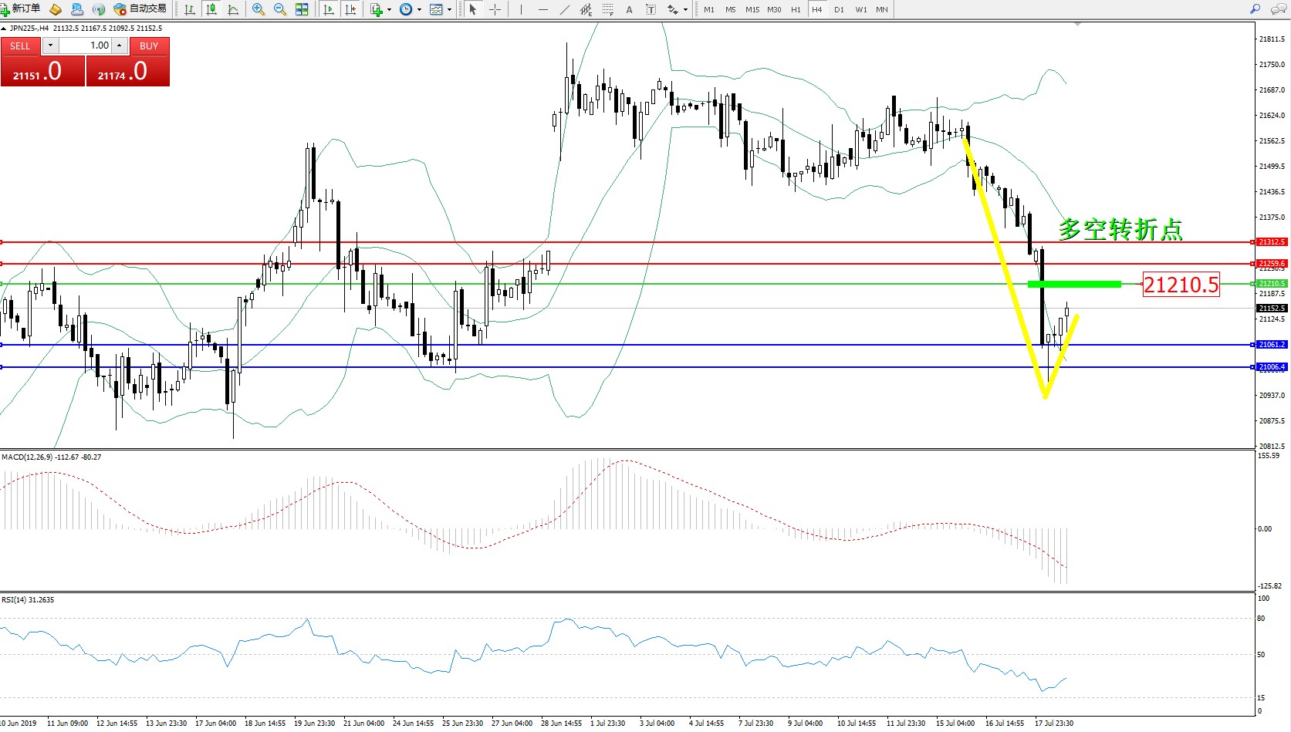Pick the horizontal line drawing tool

coord(543,9)
